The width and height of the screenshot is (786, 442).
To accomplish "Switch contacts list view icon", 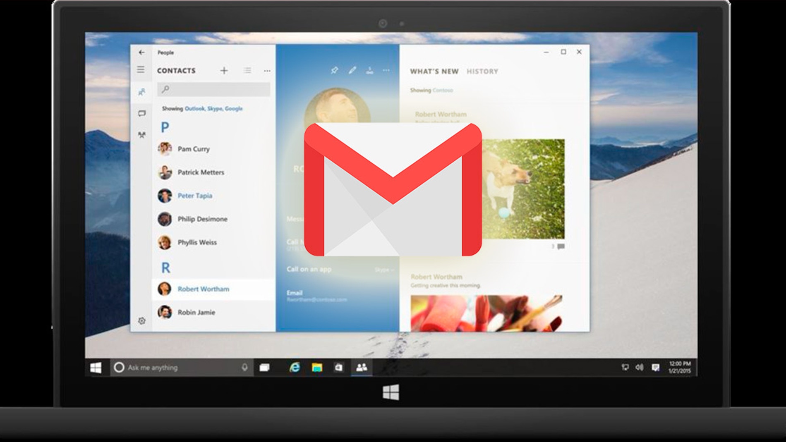I will click(x=247, y=71).
